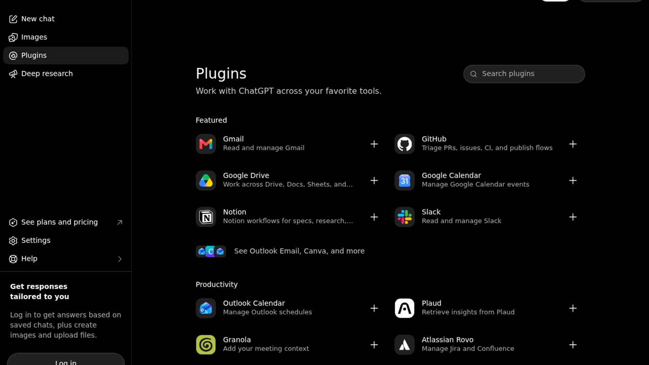The height and width of the screenshot is (365, 649).
Task: Add the Gmail plugin with plus
Action: pyautogui.click(x=374, y=144)
